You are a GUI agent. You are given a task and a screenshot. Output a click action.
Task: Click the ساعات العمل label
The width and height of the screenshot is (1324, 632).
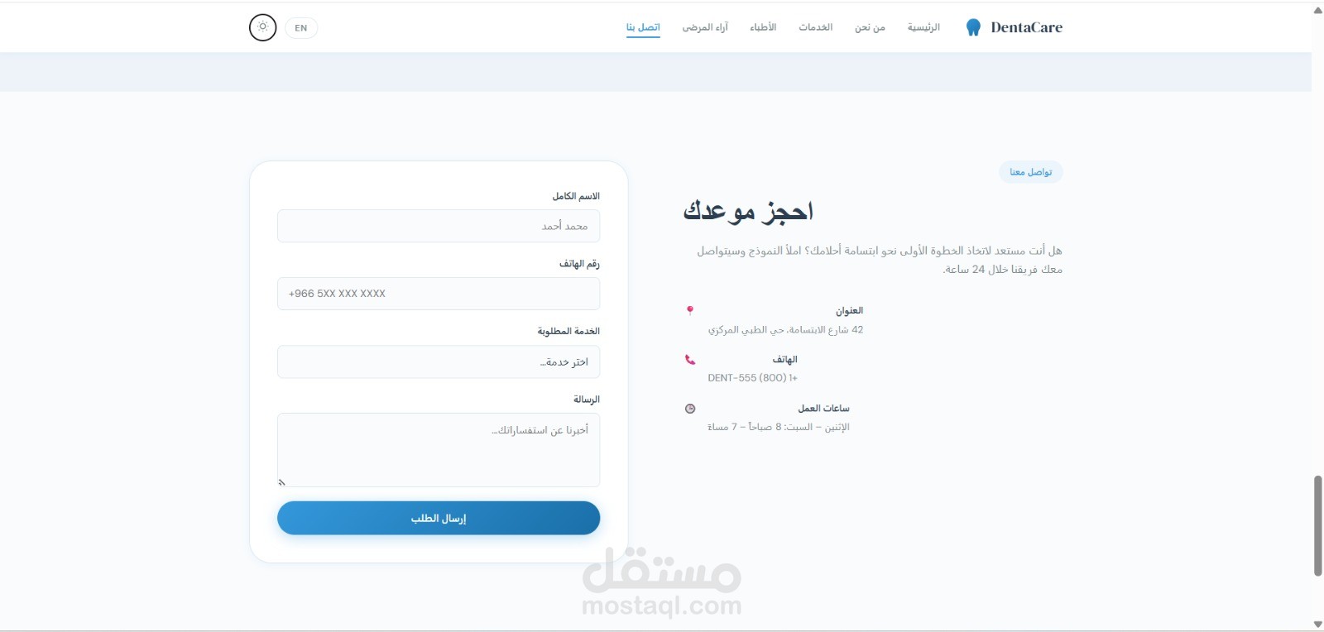(823, 409)
